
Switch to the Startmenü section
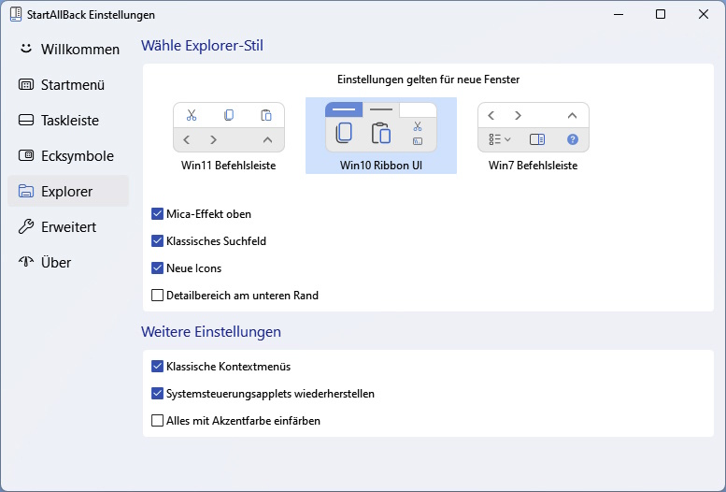(68, 85)
